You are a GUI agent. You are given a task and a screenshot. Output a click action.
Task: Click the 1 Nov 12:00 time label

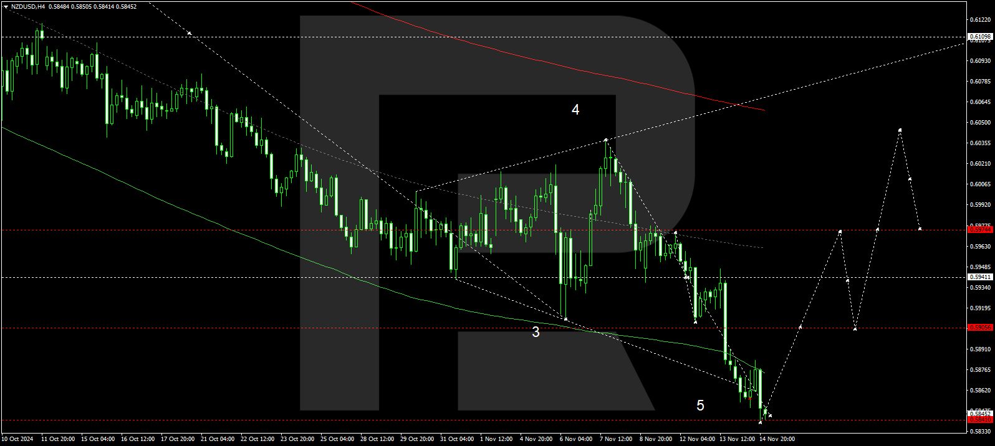pos(496,439)
